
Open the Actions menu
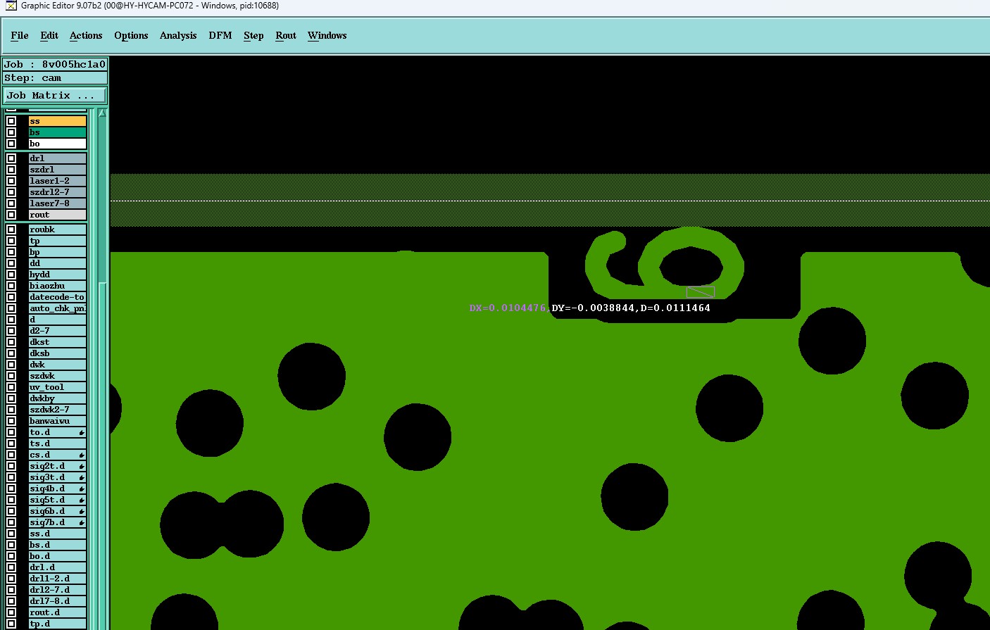86,35
